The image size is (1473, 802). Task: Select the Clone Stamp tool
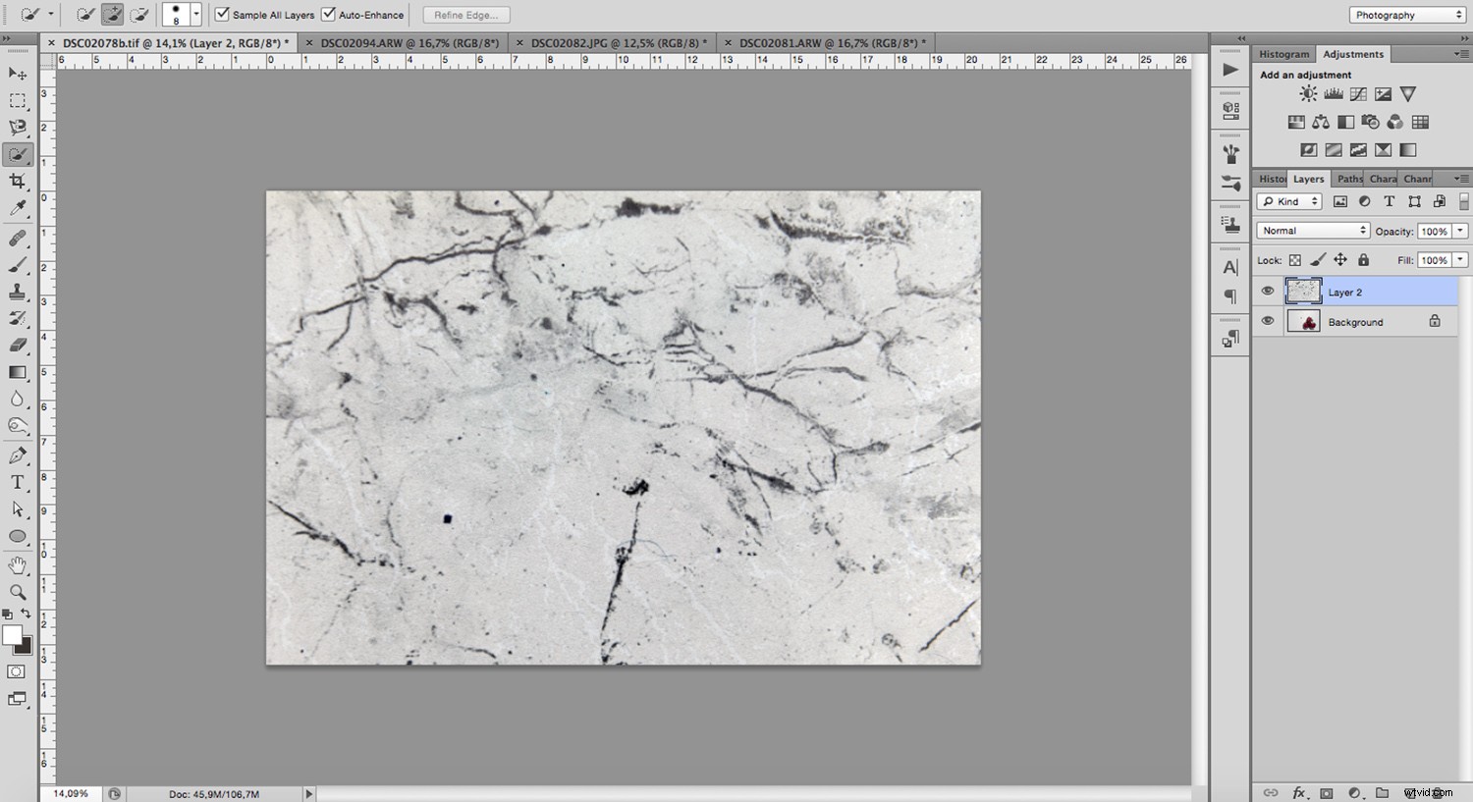click(17, 291)
